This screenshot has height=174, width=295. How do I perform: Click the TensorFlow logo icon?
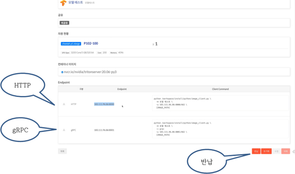tap(63, 3)
